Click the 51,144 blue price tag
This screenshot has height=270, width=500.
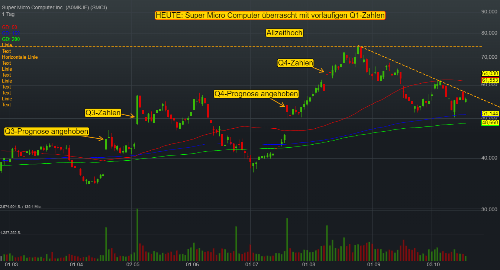coord(490,113)
